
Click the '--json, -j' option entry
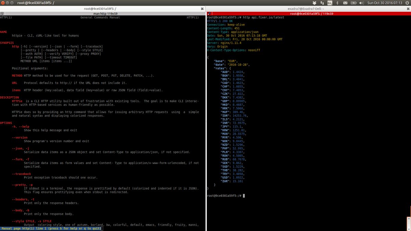[21, 149]
